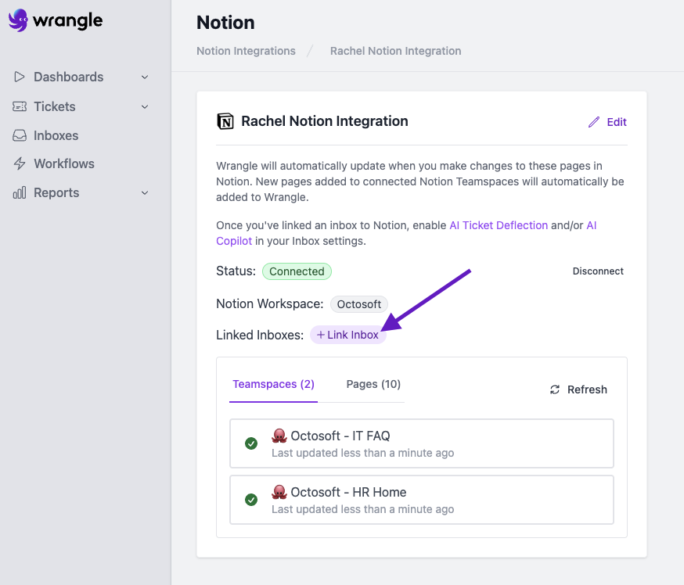Click green checkmark for Octosoft HR Home
Screen dimensions: 684x585
(251, 500)
